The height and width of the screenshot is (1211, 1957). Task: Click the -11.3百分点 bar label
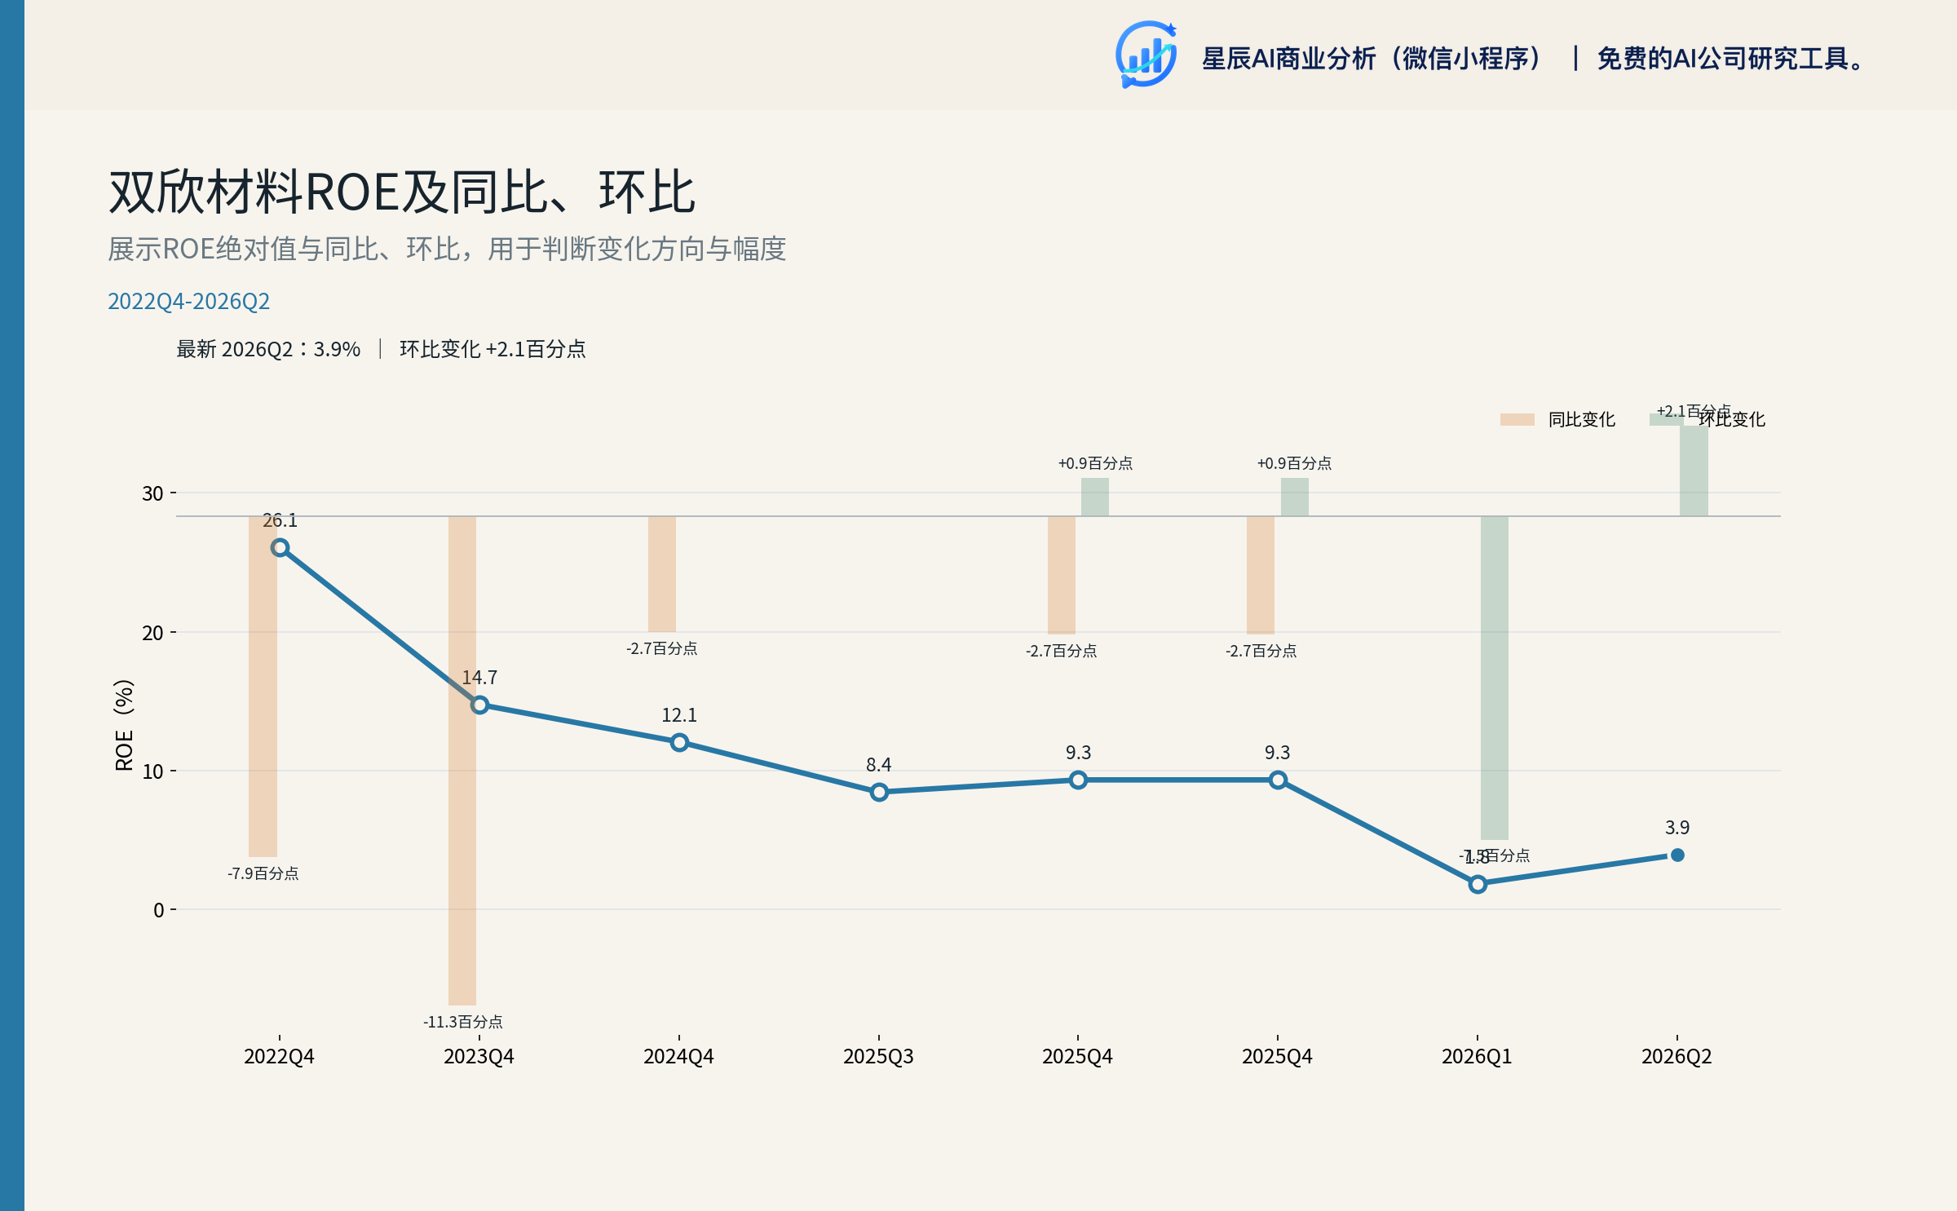pos(462,1022)
